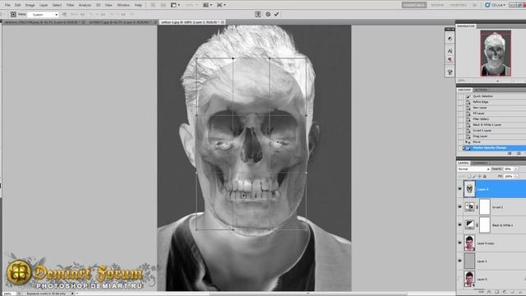The height and width of the screenshot is (296, 526).
Task: Click the CS Live icon
Action: (x=487, y=5)
